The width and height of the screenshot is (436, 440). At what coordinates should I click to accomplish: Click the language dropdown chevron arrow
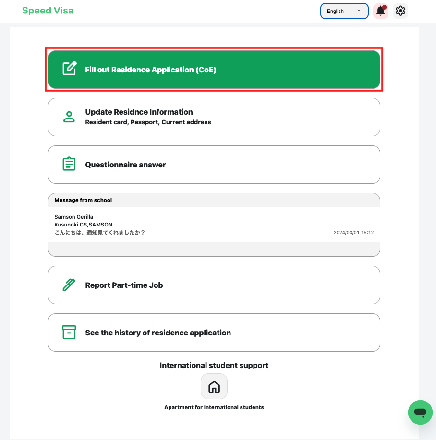tap(359, 11)
